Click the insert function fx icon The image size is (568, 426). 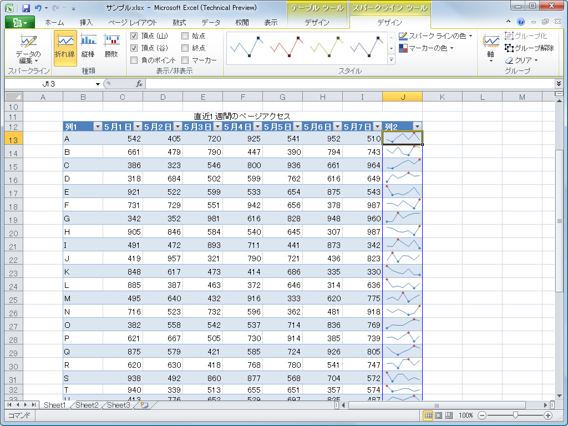[x=140, y=84]
